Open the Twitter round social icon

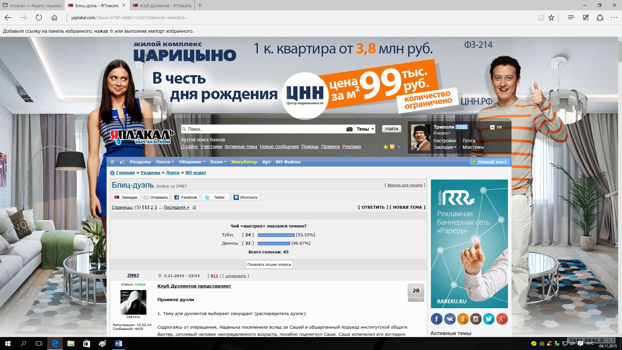[x=489, y=319]
